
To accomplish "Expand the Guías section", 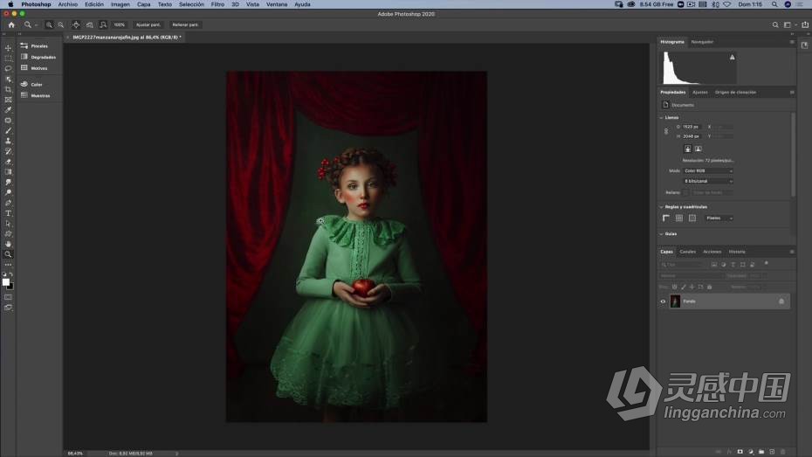I will click(661, 234).
